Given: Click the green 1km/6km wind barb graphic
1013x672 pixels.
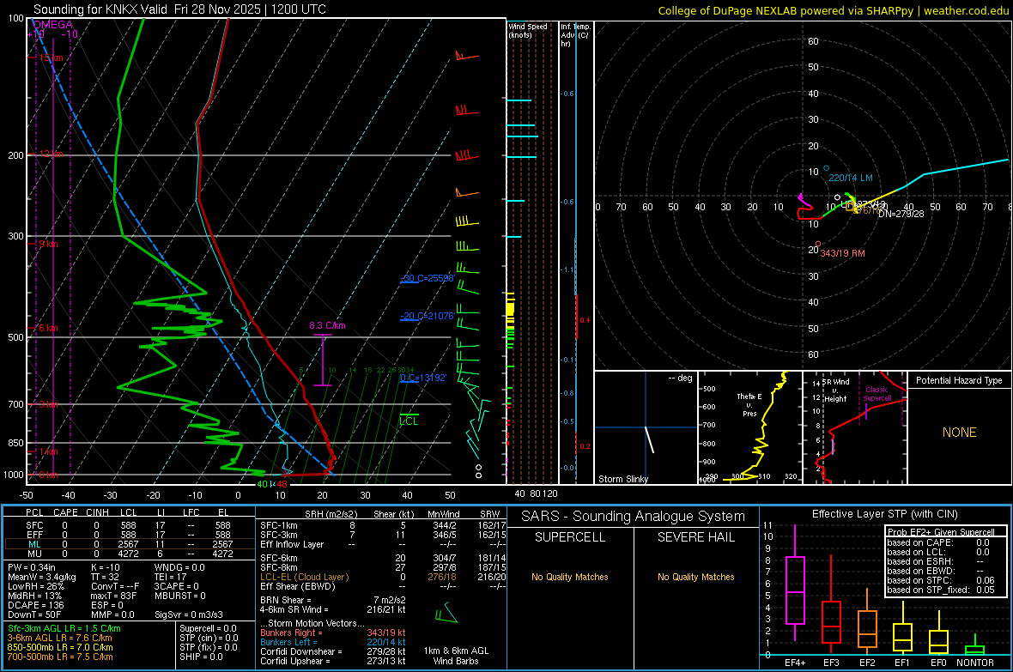Looking at the screenshot, I should click(x=446, y=613).
